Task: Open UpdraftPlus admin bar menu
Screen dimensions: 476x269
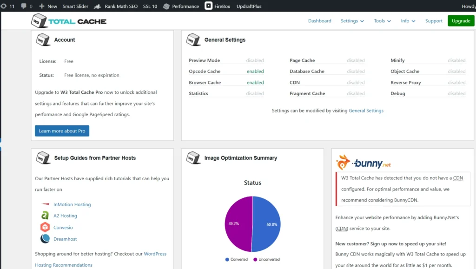Action: [249, 7]
